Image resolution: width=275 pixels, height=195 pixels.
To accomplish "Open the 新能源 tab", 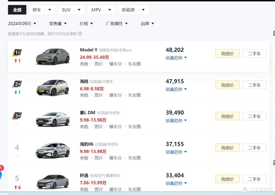I will point(128,10).
